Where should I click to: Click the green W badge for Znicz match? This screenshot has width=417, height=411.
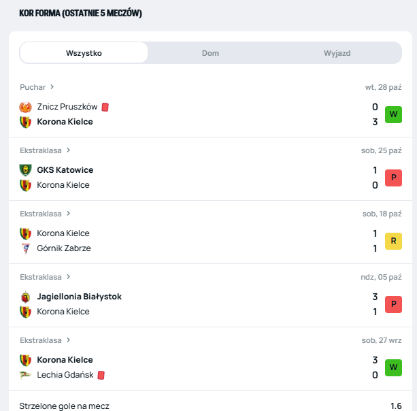click(x=393, y=114)
